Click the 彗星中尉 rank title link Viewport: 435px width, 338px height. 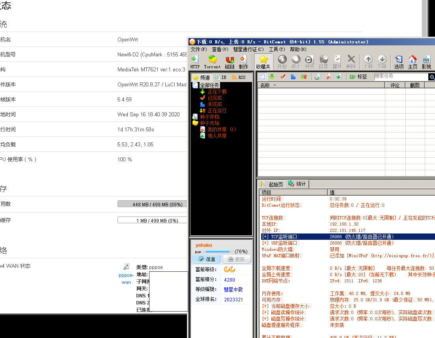(x=233, y=290)
